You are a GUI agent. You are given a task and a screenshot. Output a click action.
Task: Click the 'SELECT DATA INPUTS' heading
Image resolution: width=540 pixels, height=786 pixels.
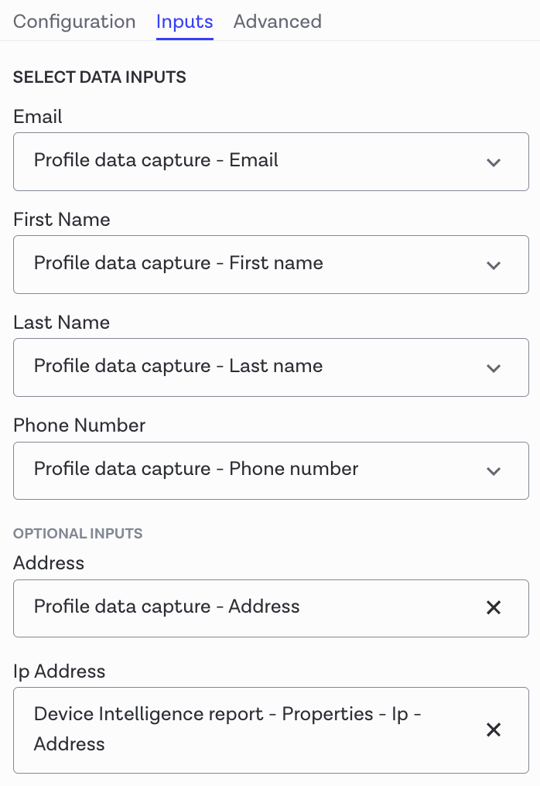(x=100, y=77)
